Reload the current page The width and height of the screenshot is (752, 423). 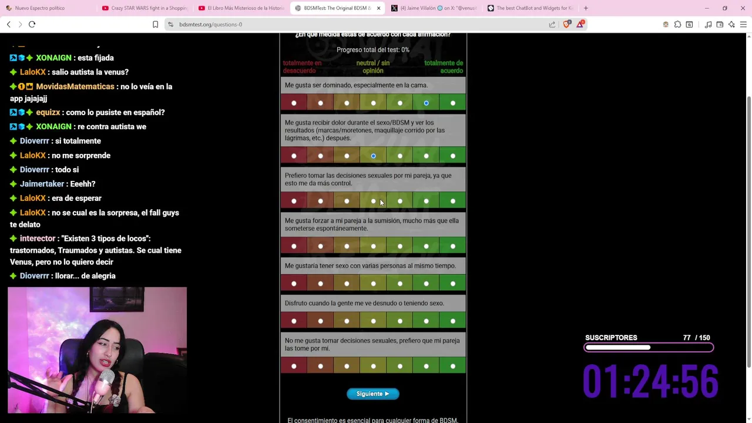[32, 24]
